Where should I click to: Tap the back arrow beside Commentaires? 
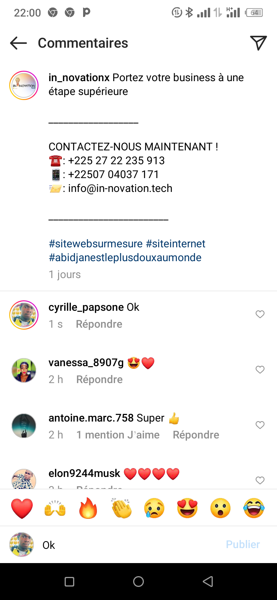18,43
